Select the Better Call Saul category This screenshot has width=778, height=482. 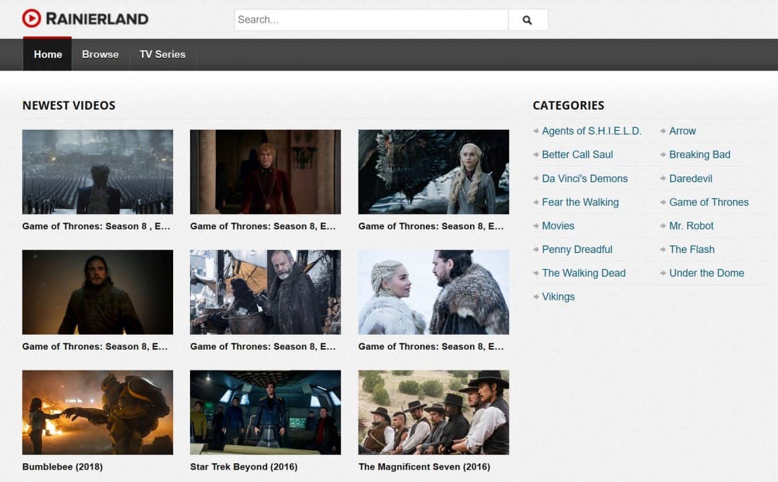tap(578, 154)
